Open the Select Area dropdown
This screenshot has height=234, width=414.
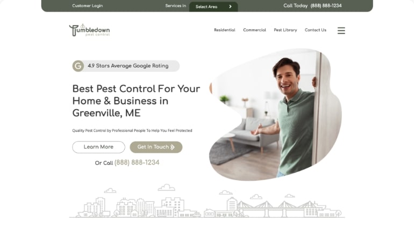pos(213,6)
